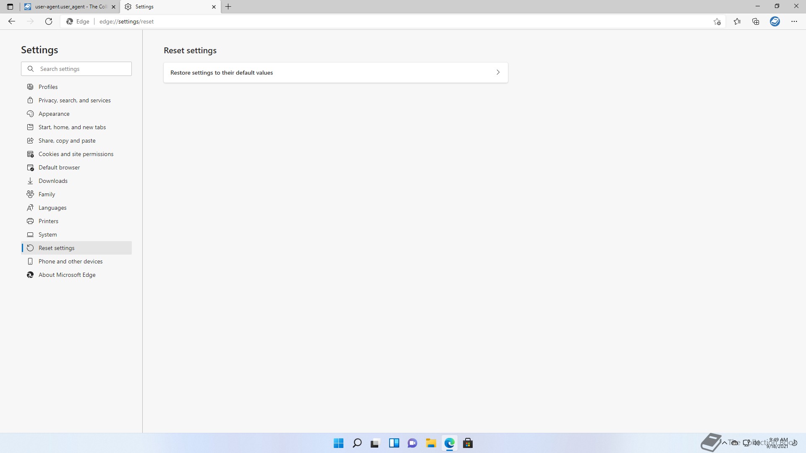The height and width of the screenshot is (453, 806).
Task: Click Restore settings to their default values
Action: [x=336, y=73]
